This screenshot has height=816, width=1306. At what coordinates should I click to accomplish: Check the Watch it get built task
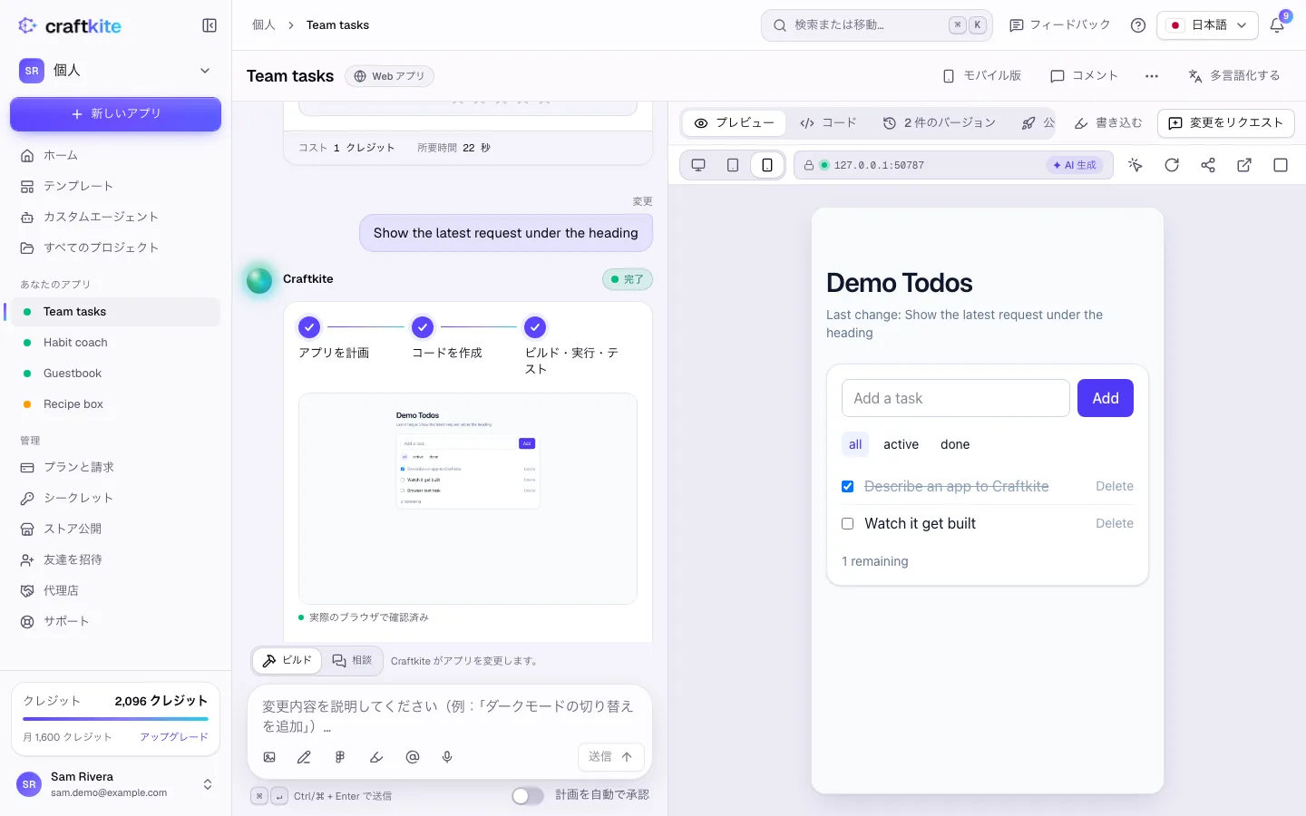point(848,524)
